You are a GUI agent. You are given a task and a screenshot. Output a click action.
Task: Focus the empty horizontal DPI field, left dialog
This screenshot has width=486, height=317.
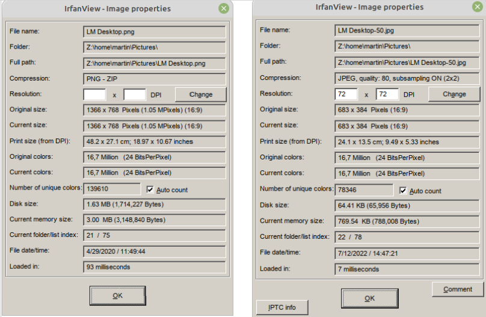tap(94, 94)
